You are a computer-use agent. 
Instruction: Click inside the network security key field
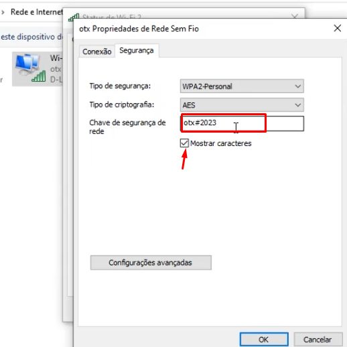(242, 123)
